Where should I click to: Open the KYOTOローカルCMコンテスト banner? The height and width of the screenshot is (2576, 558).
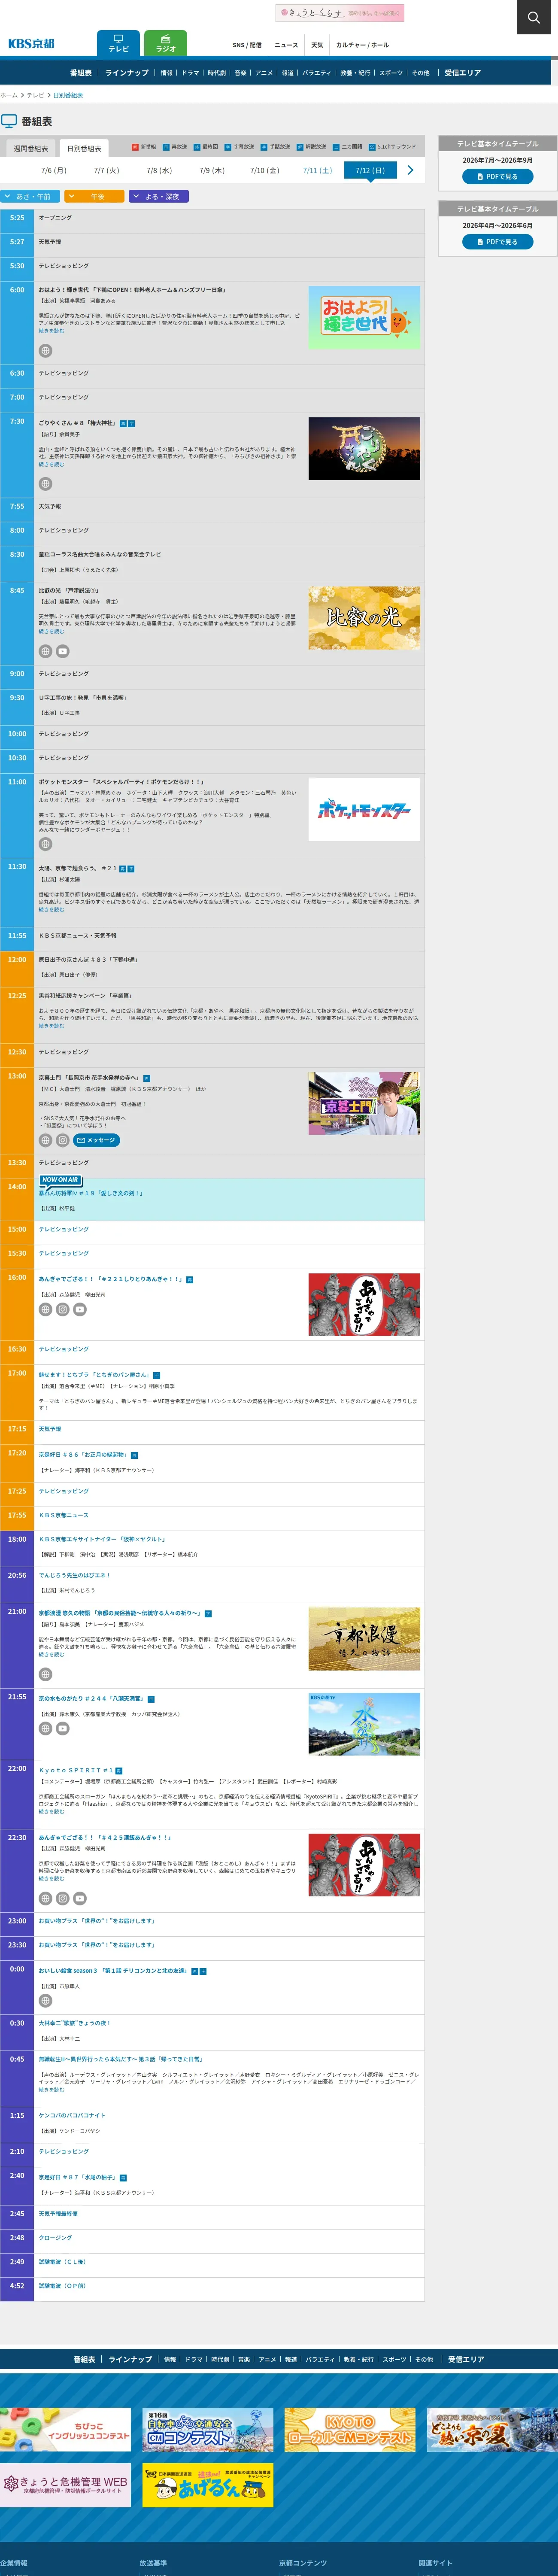point(349,2429)
